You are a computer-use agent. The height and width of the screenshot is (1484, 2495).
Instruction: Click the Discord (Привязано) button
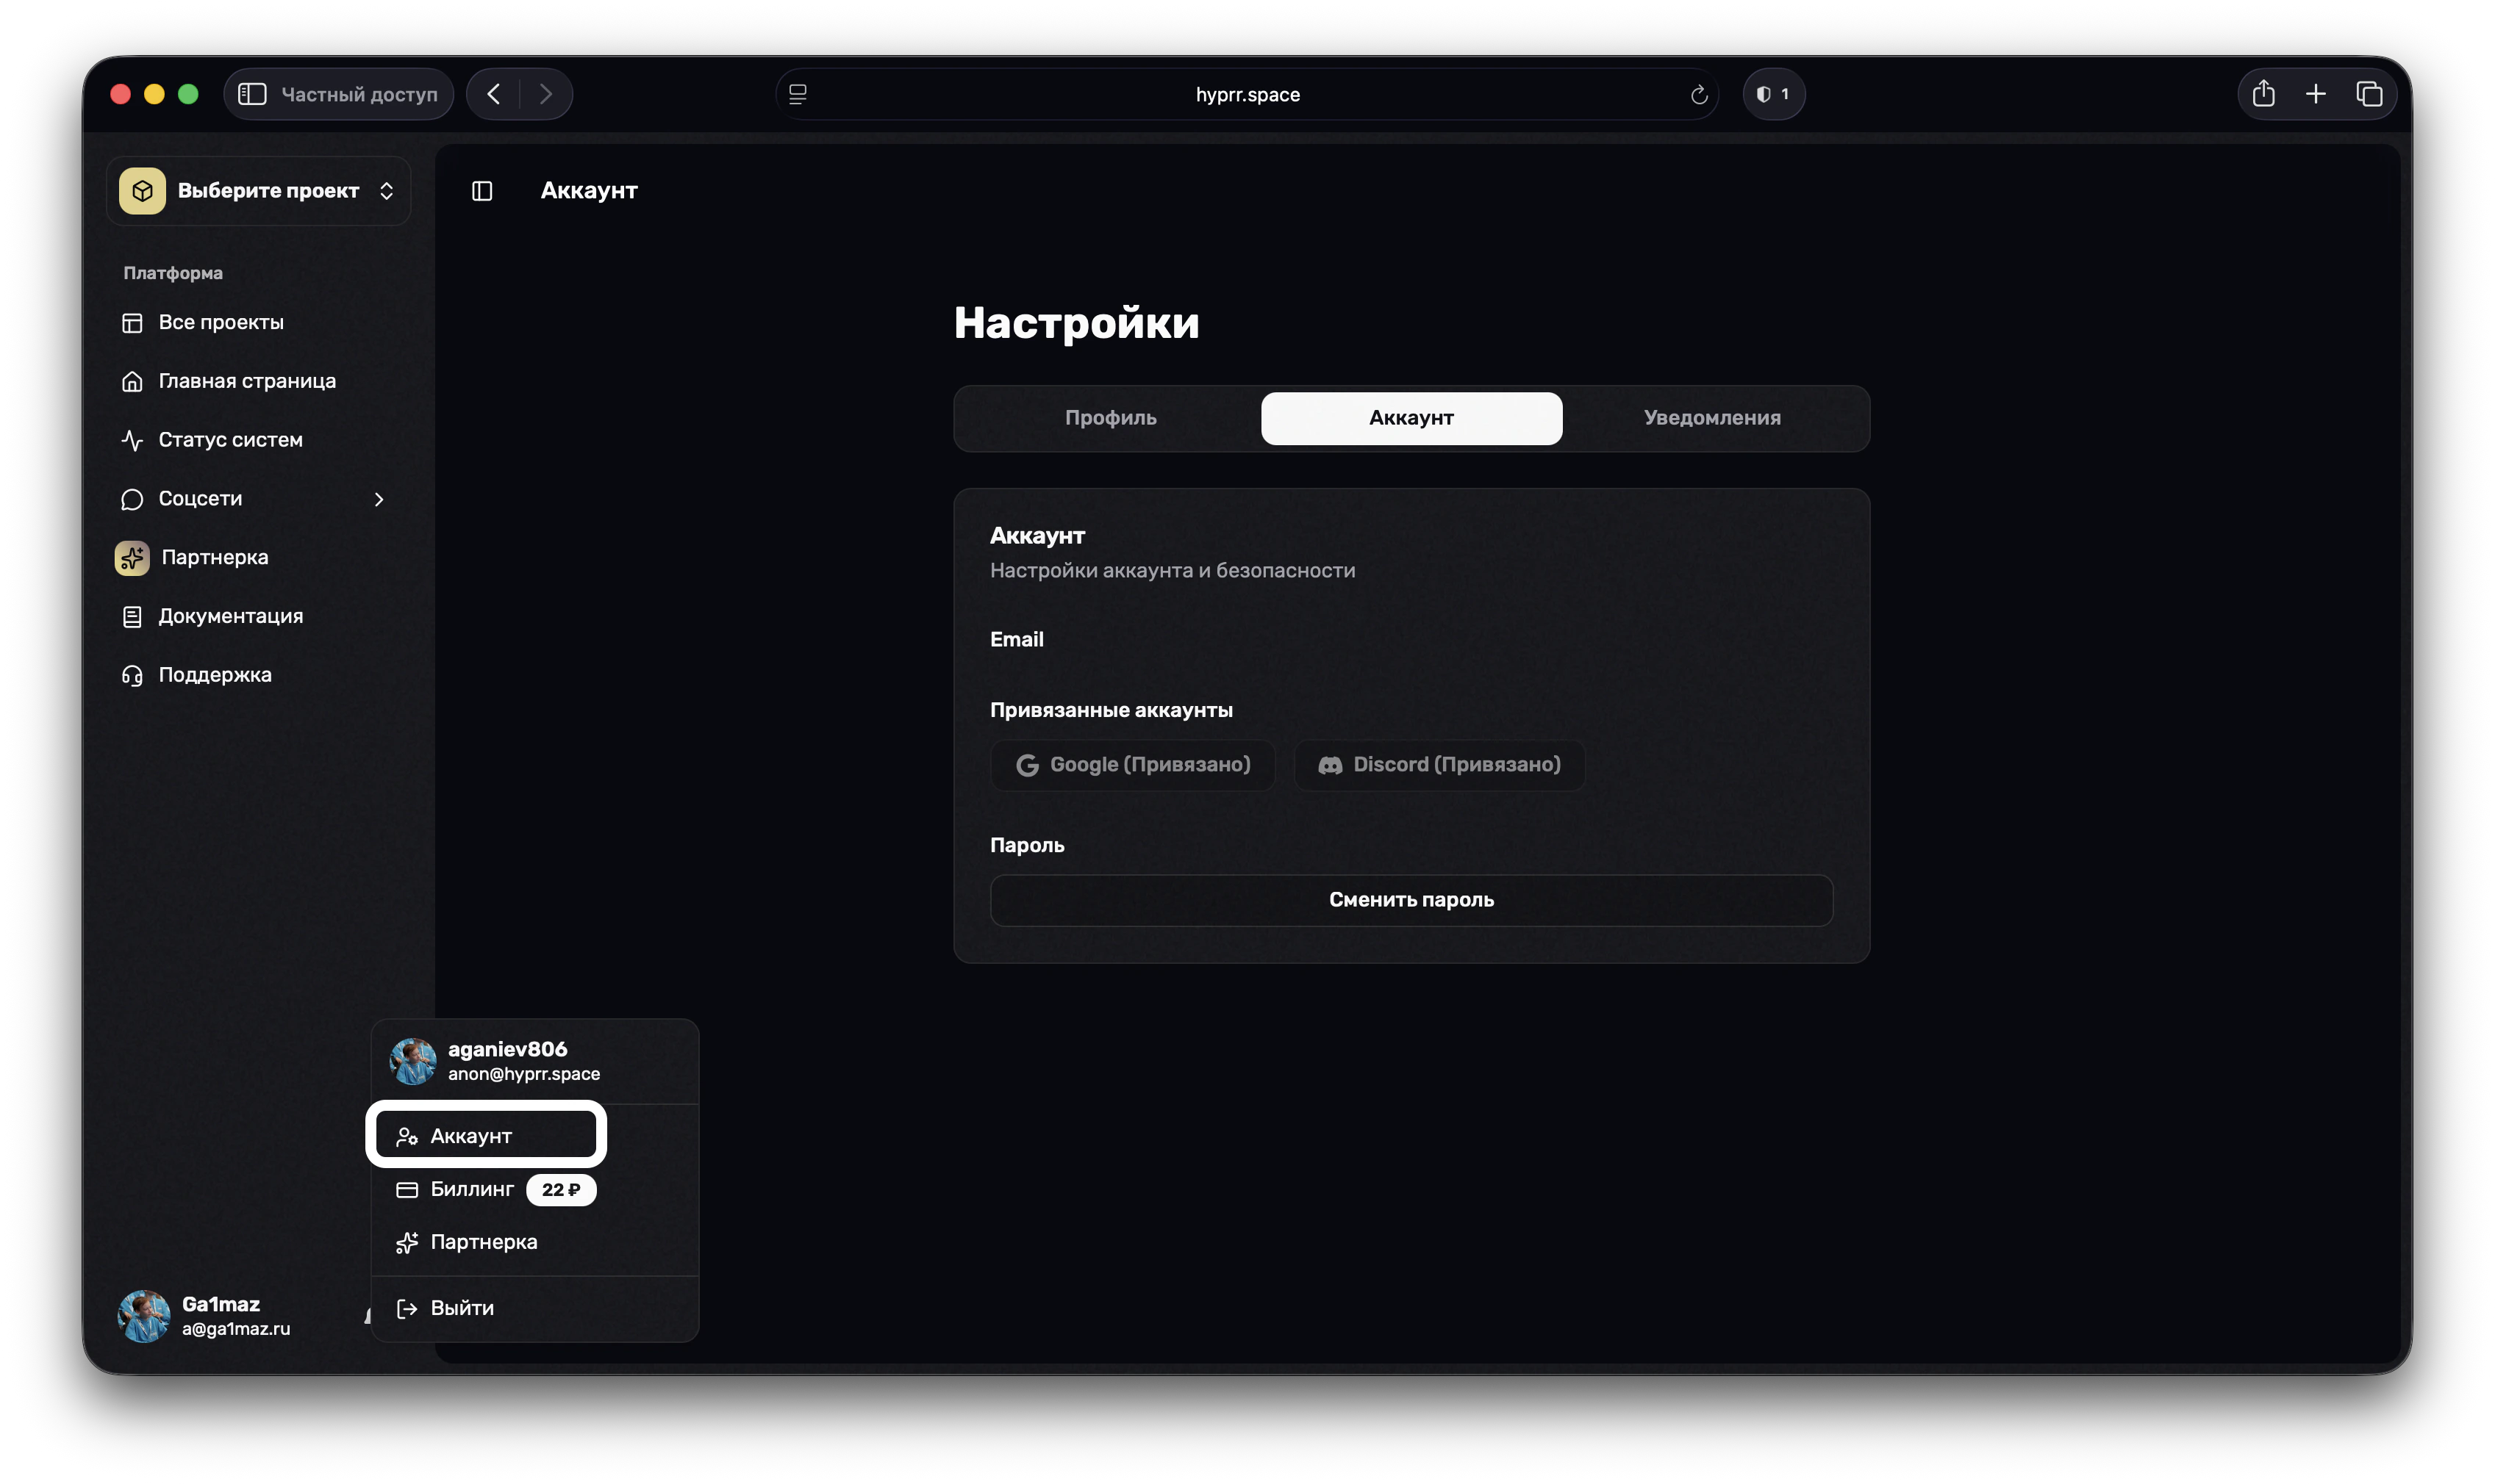pyautogui.click(x=1439, y=765)
